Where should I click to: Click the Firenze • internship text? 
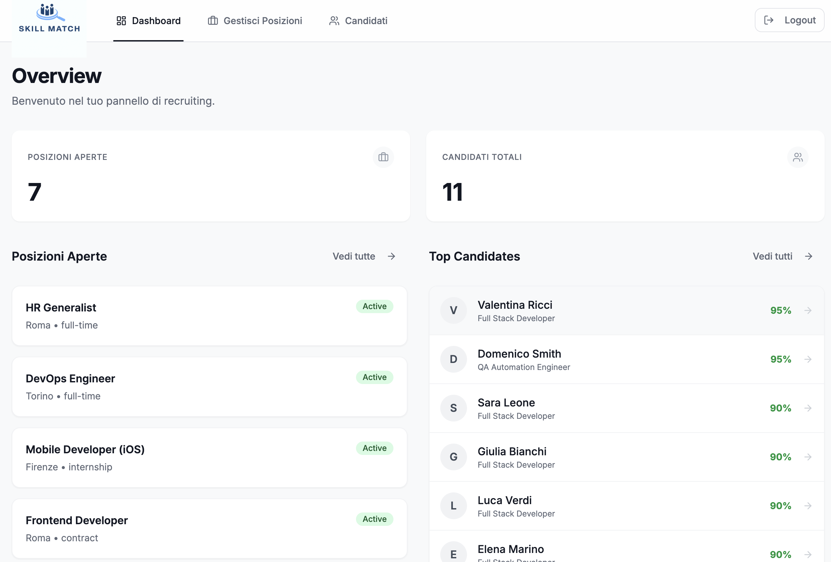[x=69, y=467]
